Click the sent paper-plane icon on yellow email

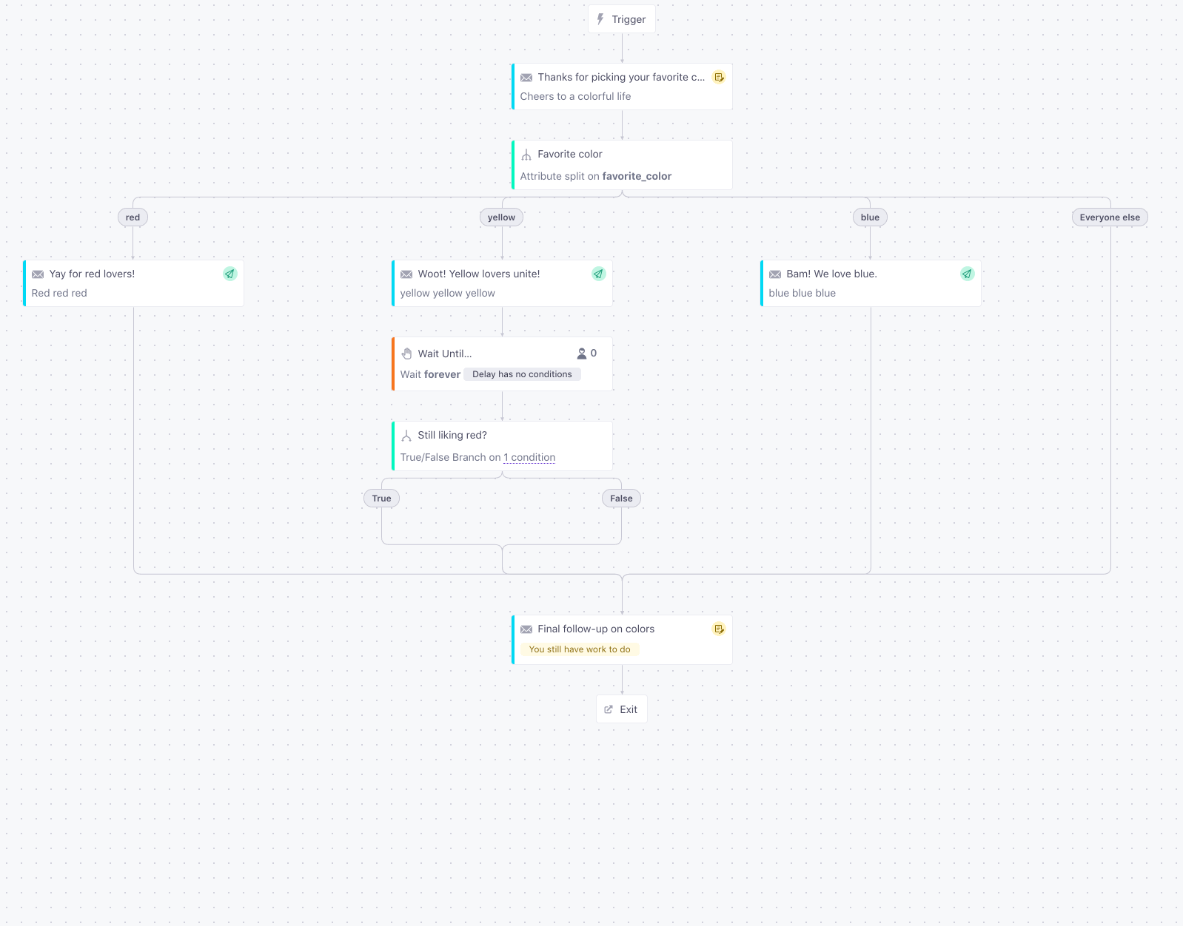[598, 274]
